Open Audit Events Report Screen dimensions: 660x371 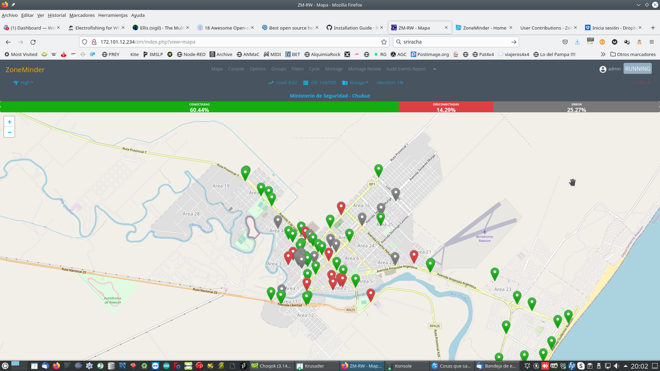pos(406,69)
